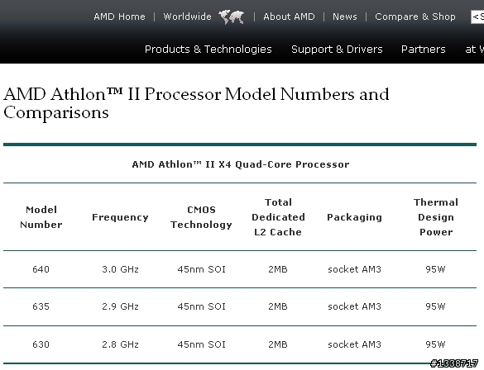Select model number 630 cell
This screenshot has width=484, height=370.
[41, 344]
